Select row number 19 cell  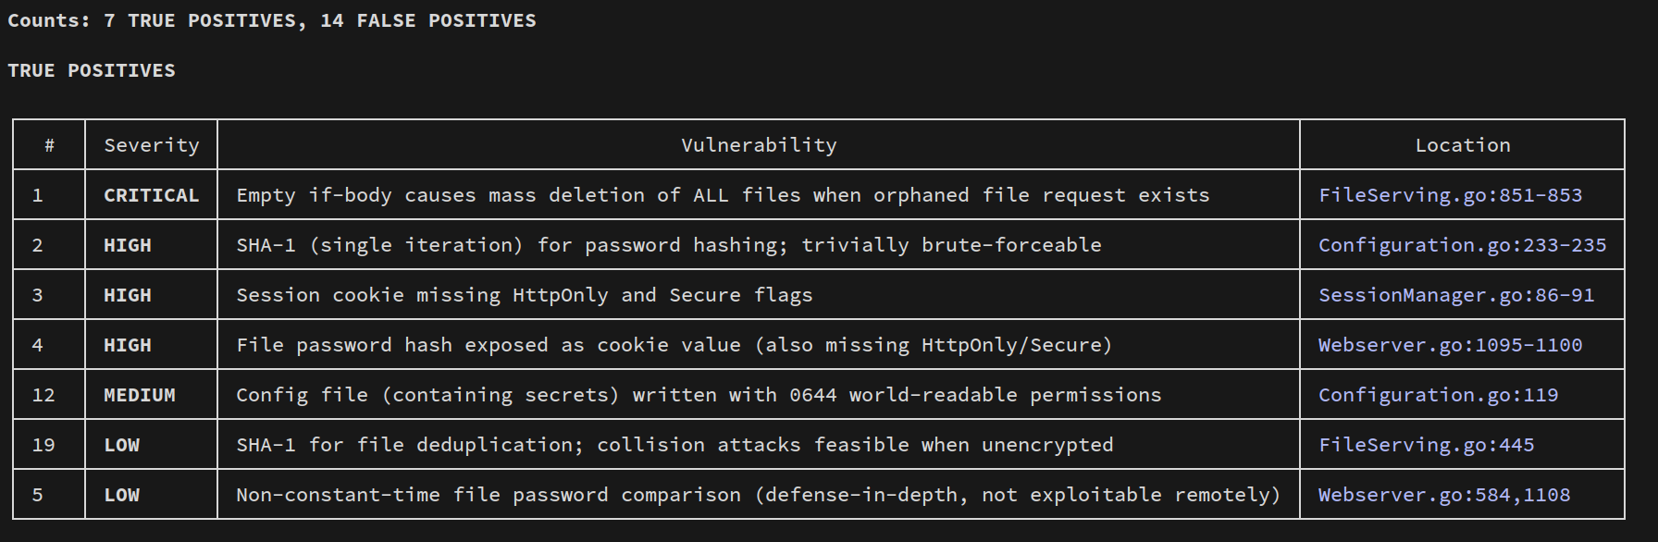[x=43, y=445]
